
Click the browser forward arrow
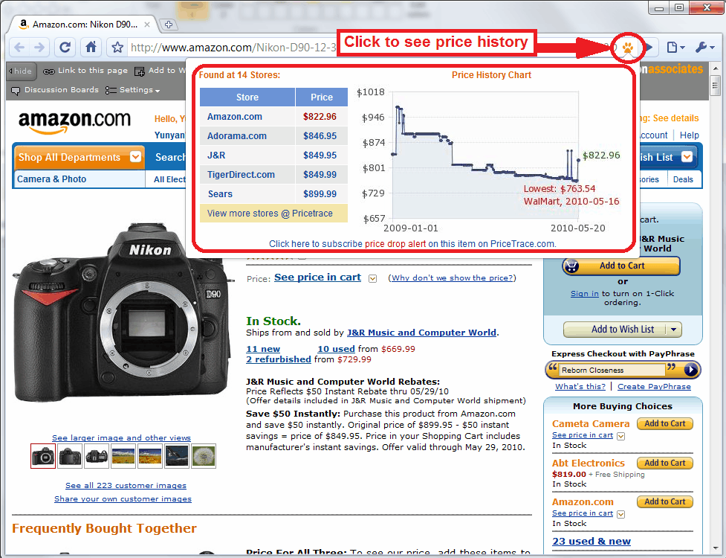(x=39, y=48)
